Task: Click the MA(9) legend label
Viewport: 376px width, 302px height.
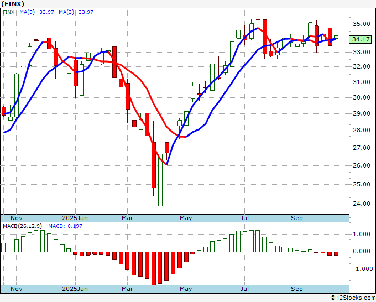Action: 27,12
